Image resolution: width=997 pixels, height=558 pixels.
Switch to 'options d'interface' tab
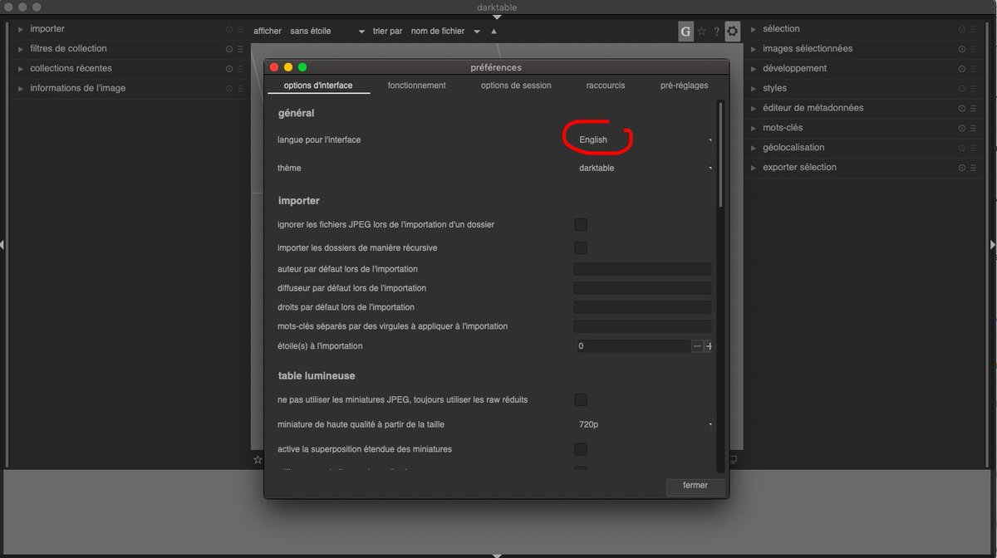click(318, 86)
